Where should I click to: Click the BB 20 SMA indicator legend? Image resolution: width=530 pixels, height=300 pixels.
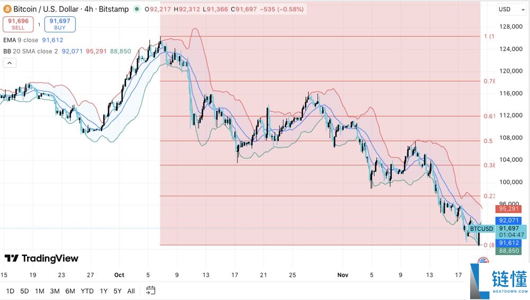click(x=30, y=51)
